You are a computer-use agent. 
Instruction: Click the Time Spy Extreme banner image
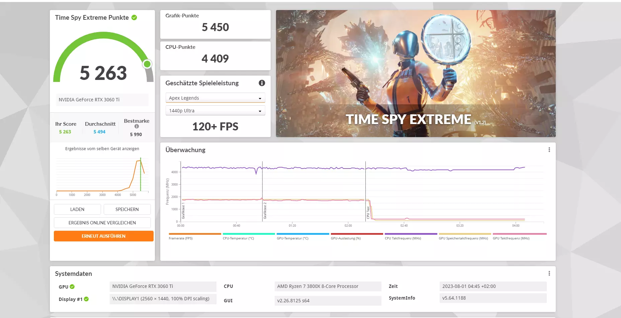click(x=416, y=74)
